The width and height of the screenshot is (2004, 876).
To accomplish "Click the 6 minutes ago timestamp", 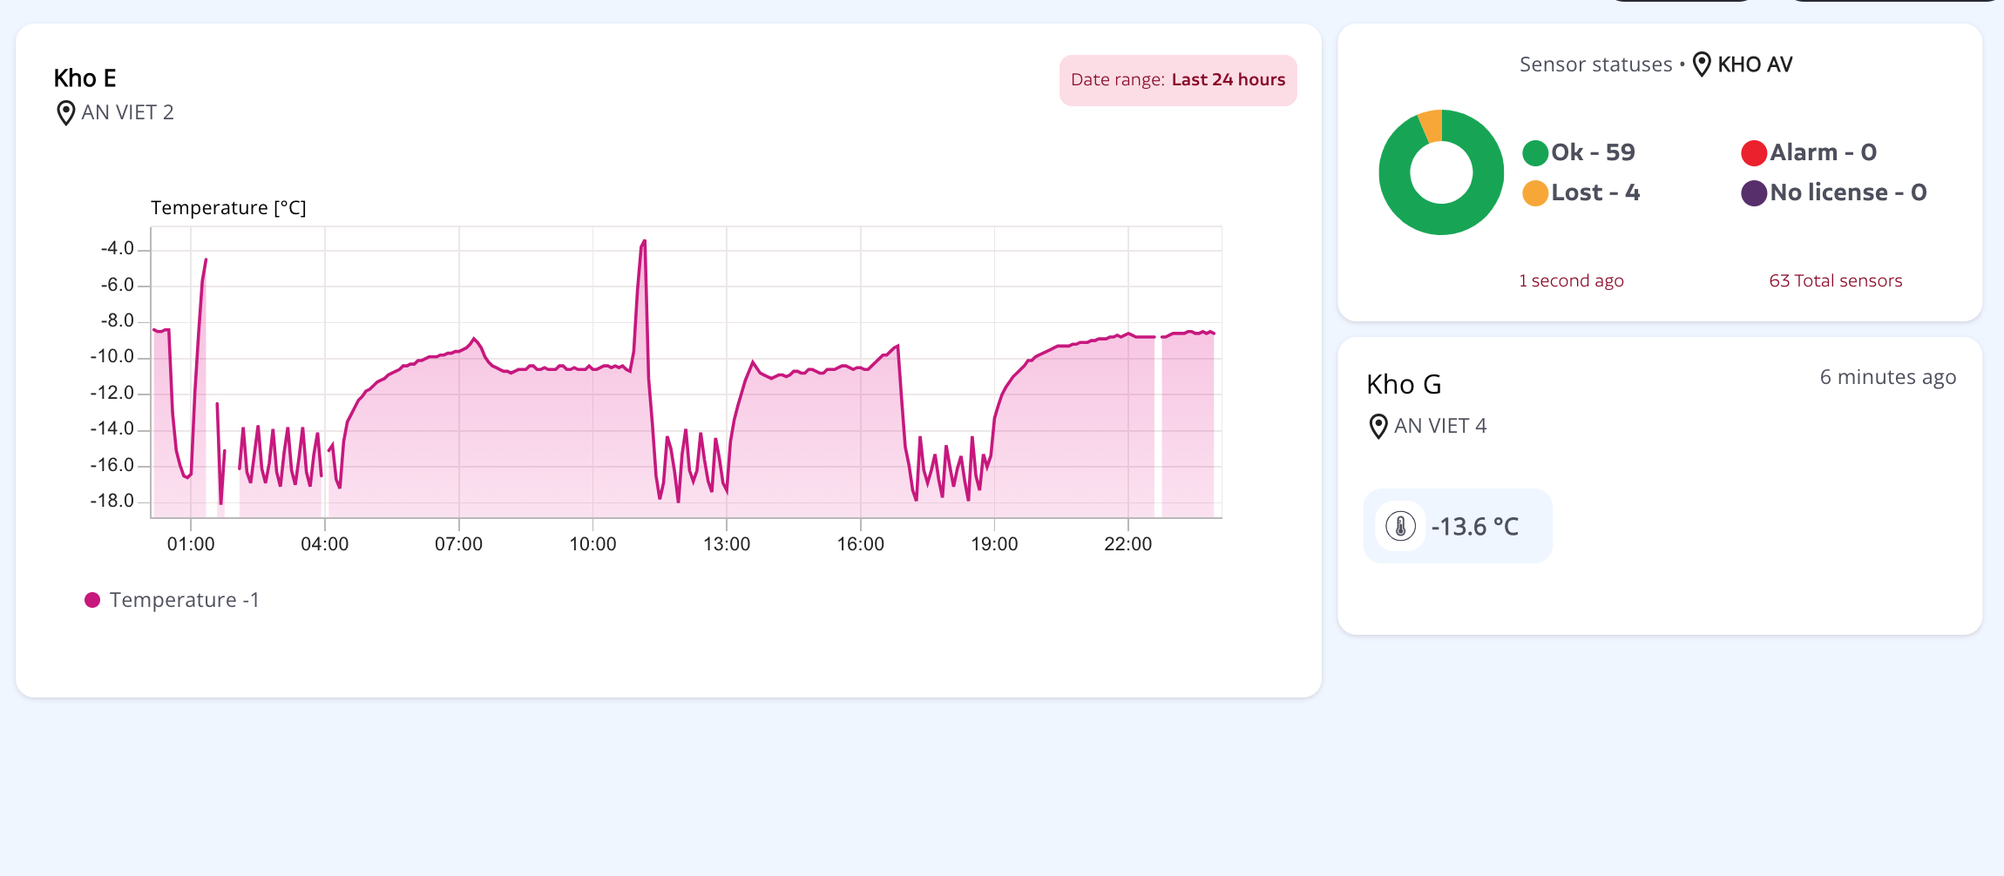I will click(x=1888, y=377).
